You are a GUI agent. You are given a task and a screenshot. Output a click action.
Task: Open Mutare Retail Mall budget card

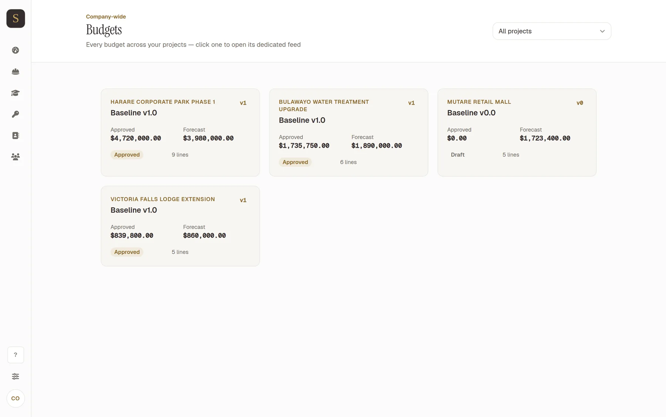517,132
